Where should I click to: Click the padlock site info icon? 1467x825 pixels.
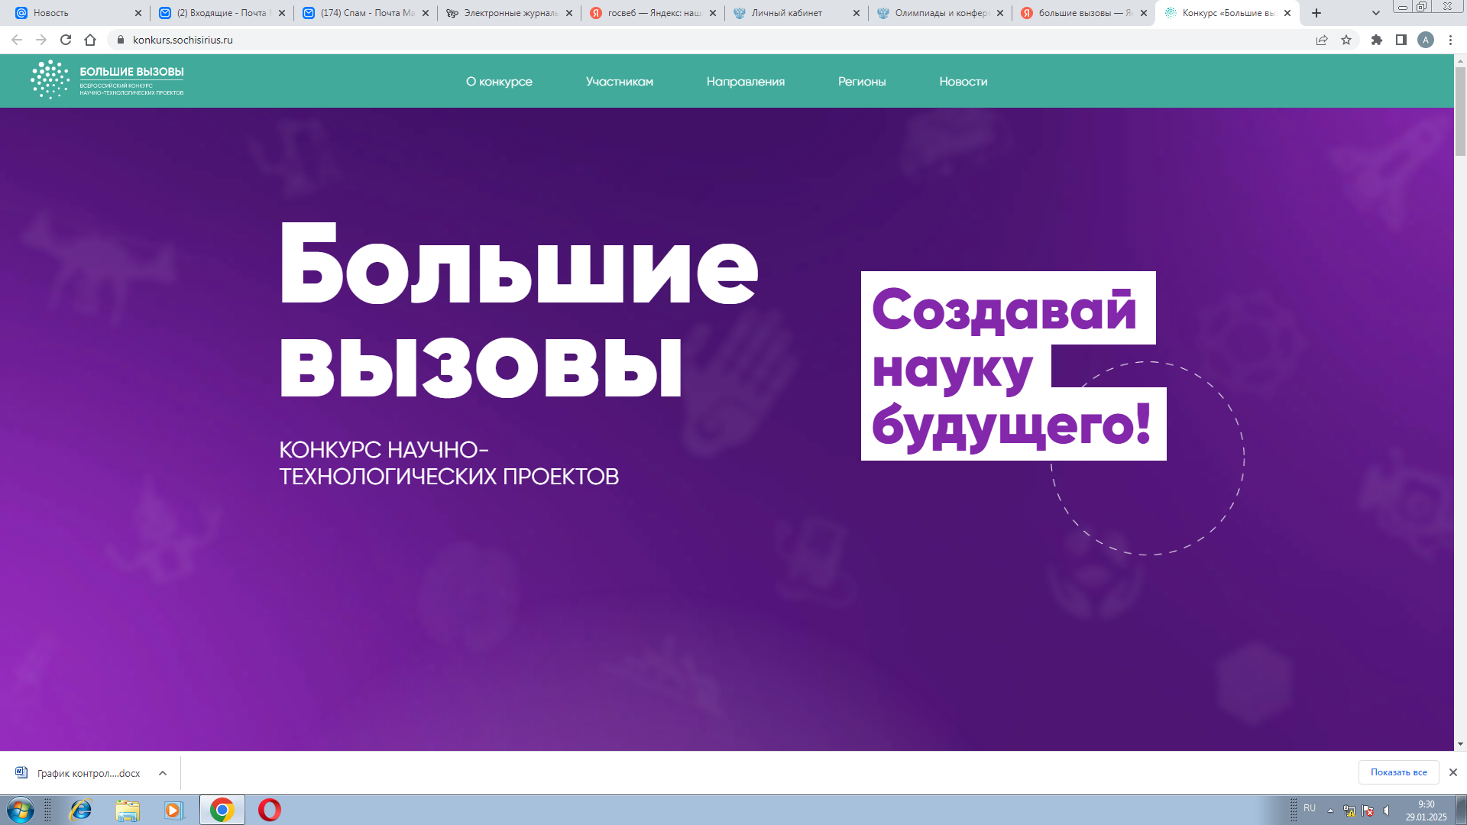[120, 40]
